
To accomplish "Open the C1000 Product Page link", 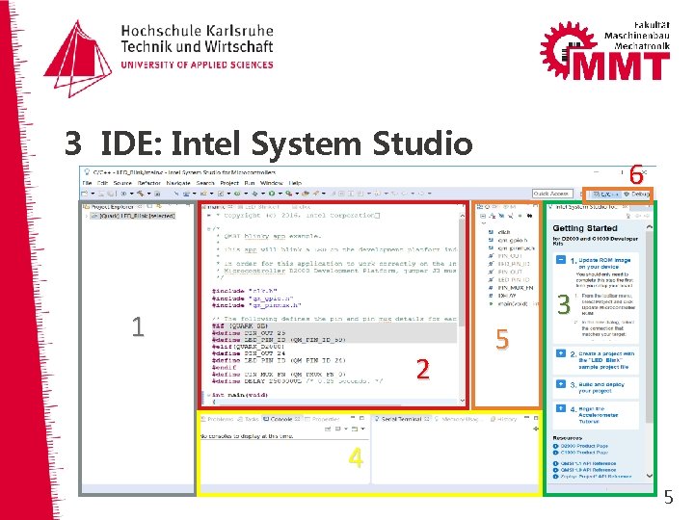I will tap(584, 453).
